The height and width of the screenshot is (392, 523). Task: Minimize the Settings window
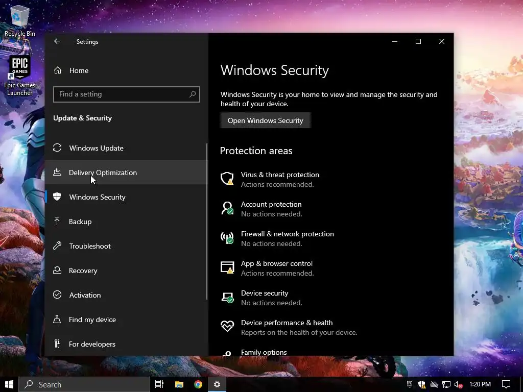tap(395, 41)
